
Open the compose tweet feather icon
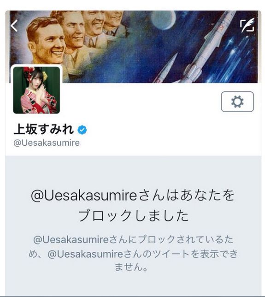tap(247, 25)
